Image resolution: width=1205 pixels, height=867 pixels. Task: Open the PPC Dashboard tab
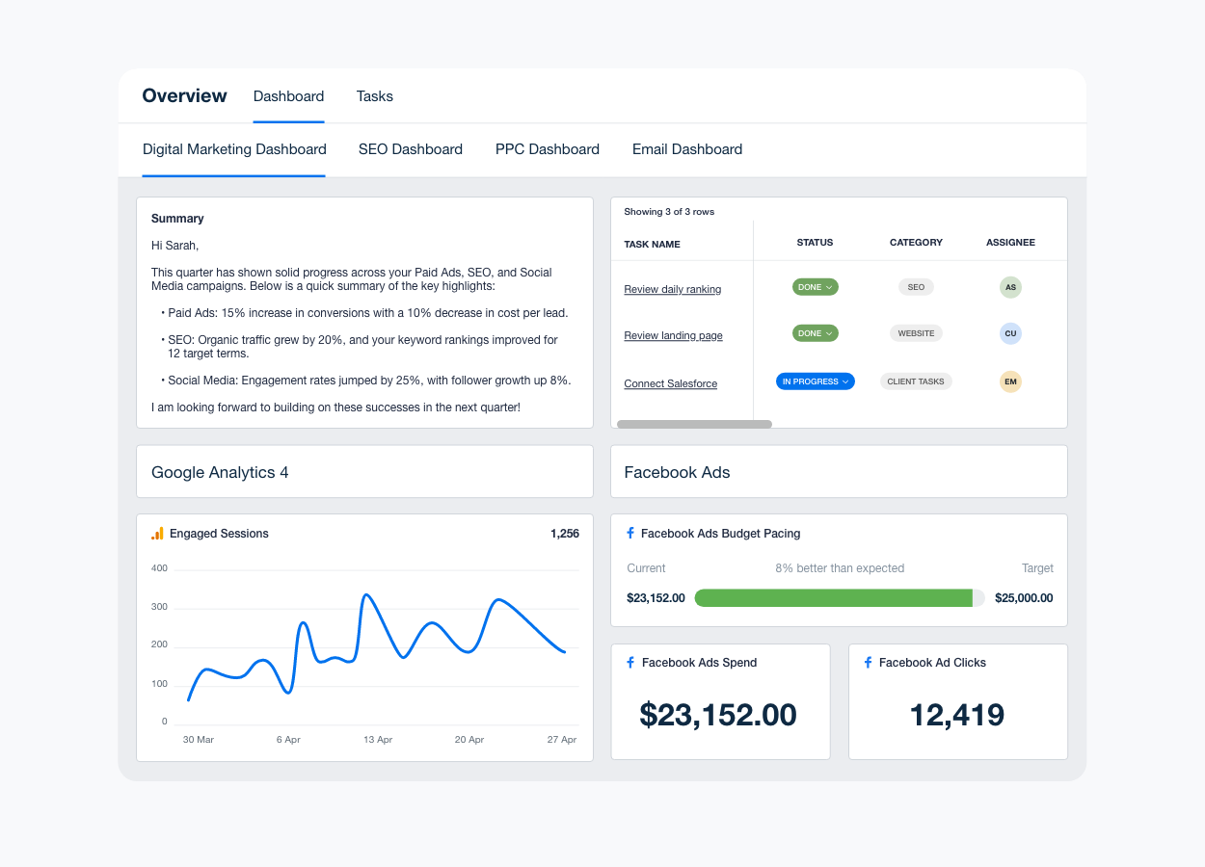[x=548, y=149]
